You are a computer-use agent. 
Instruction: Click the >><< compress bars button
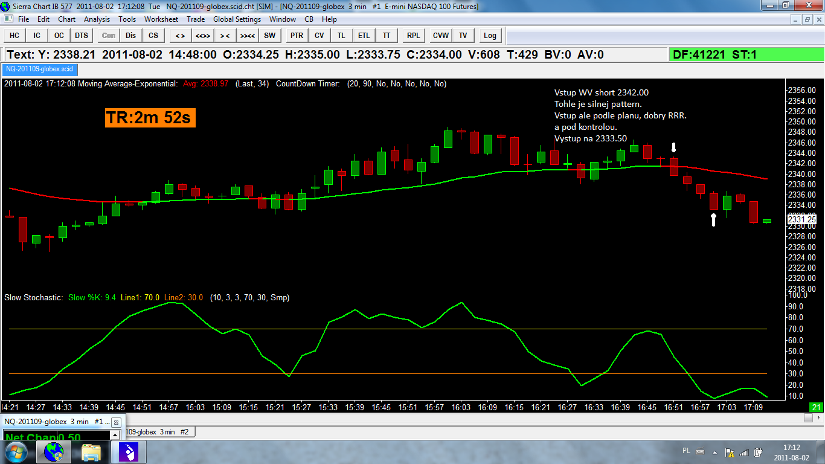(x=247, y=36)
